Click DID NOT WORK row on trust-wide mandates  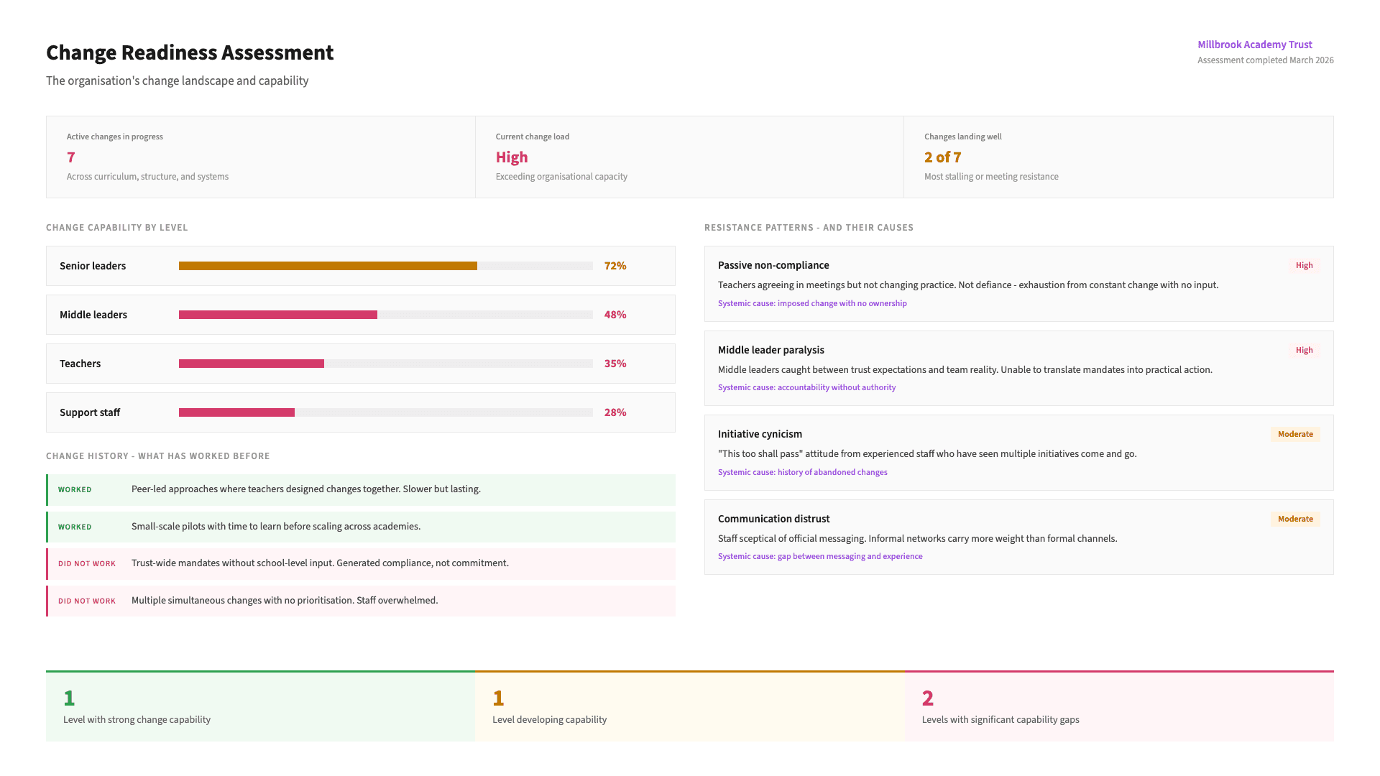point(361,563)
